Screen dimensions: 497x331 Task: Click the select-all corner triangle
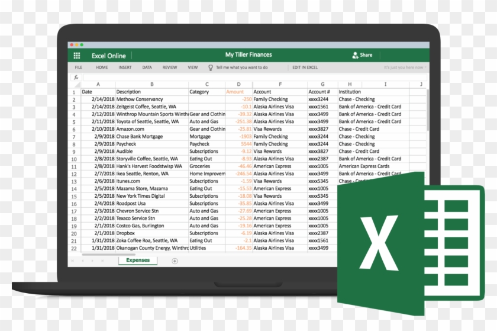pos(77,85)
